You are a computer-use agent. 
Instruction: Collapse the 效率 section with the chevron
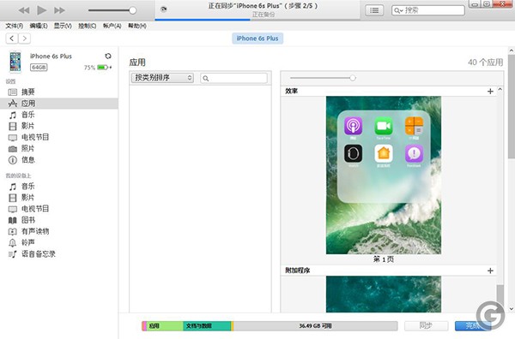tap(500, 89)
